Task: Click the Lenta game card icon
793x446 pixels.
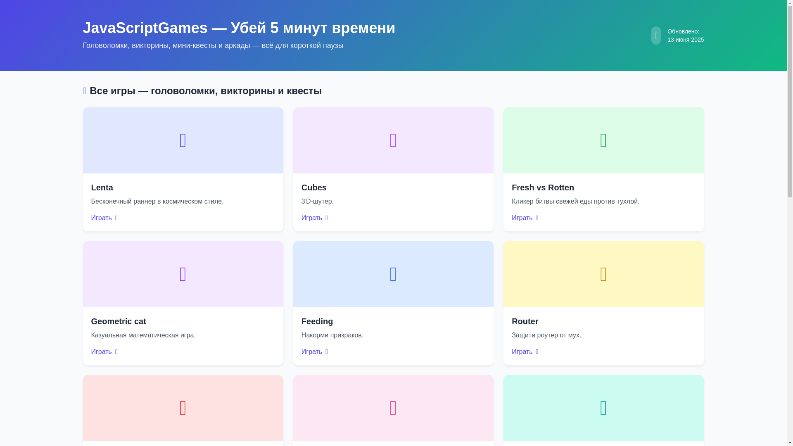Action: coord(183,140)
